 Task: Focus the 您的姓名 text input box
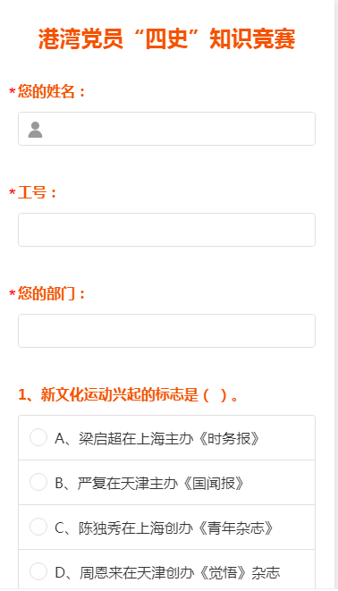(x=166, y=129)
